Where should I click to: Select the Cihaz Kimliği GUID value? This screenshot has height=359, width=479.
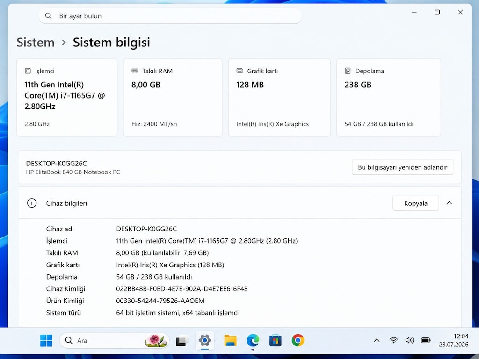[182, 289]
